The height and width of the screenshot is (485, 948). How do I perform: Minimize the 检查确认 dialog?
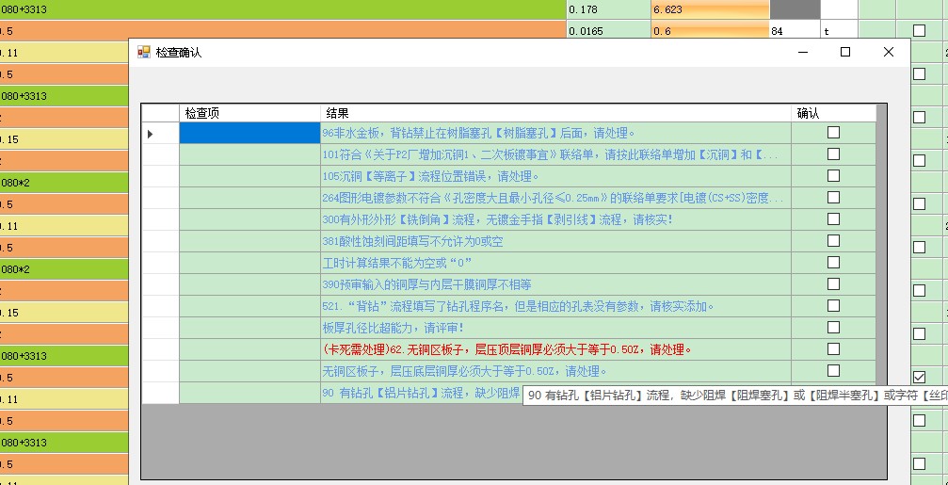pyautogui.click(x=803, y=52)
